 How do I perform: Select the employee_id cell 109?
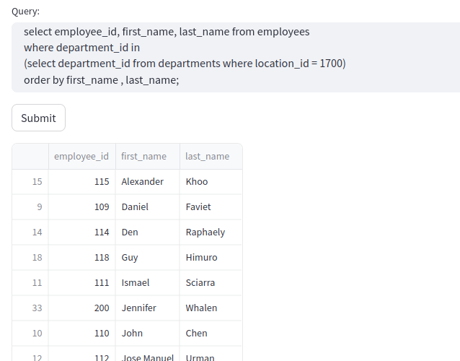(82, 206)
